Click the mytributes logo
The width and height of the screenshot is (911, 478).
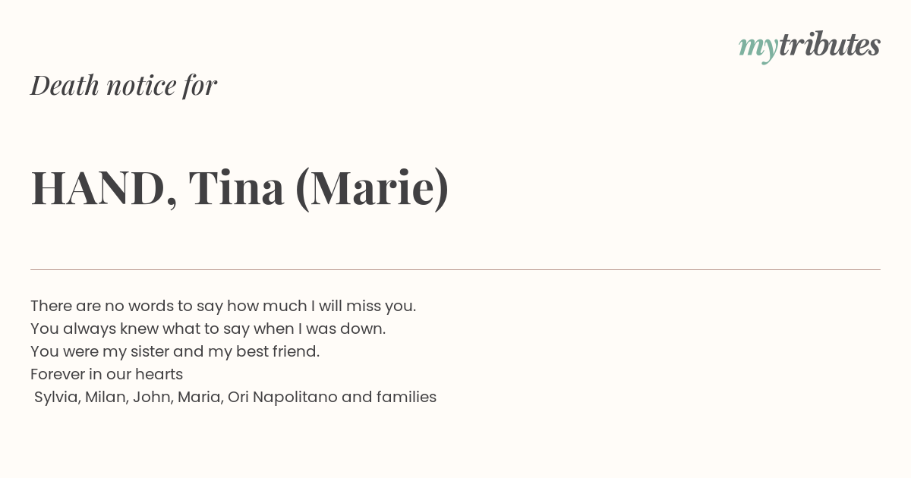pyautogui.click(x=809, y=46)
